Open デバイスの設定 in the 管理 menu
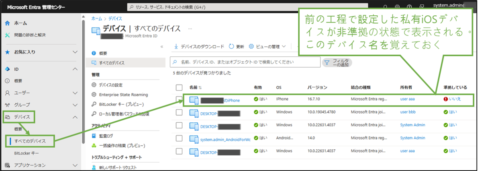 coord(111,85)
